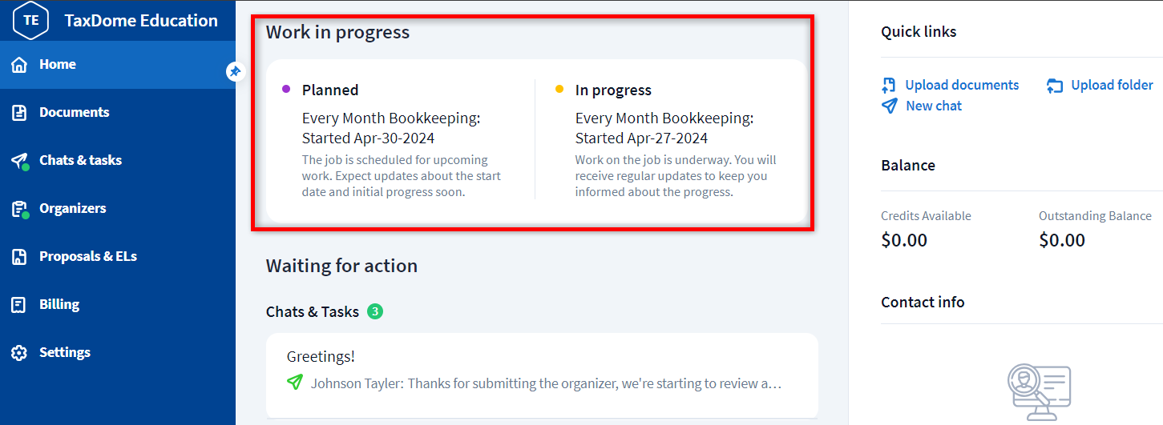Toggle the sidebar pin button
This screenshot has height=425, width=1163.
235,71
